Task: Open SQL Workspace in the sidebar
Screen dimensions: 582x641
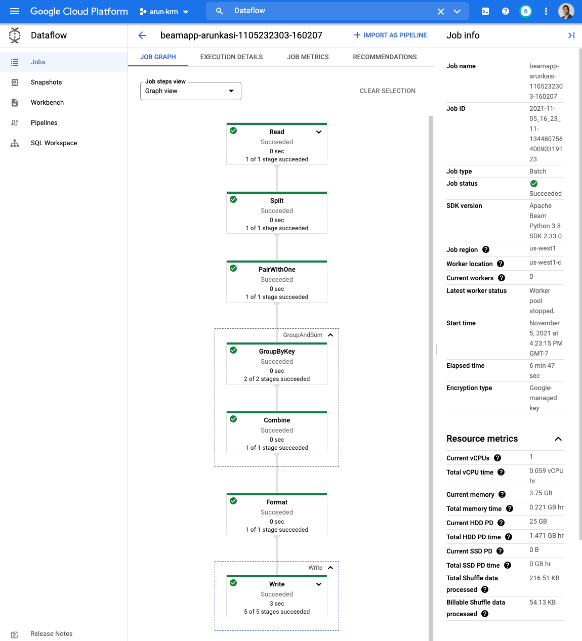Action: coord(54,143)
